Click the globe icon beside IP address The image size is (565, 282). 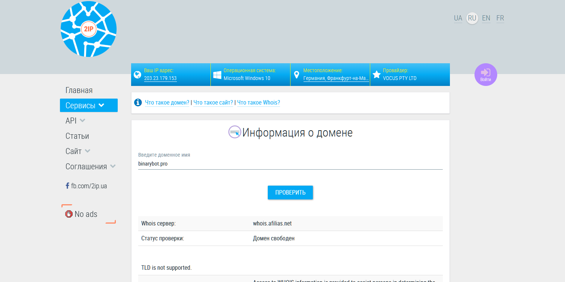point(137,75)
